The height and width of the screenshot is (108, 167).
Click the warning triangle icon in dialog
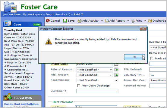[49, 41]
